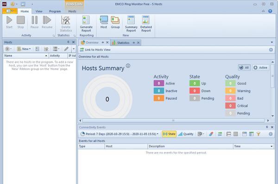Open the Hosts ribbon tab
Screen dimensions: 278x184
[x=72, y=11]
